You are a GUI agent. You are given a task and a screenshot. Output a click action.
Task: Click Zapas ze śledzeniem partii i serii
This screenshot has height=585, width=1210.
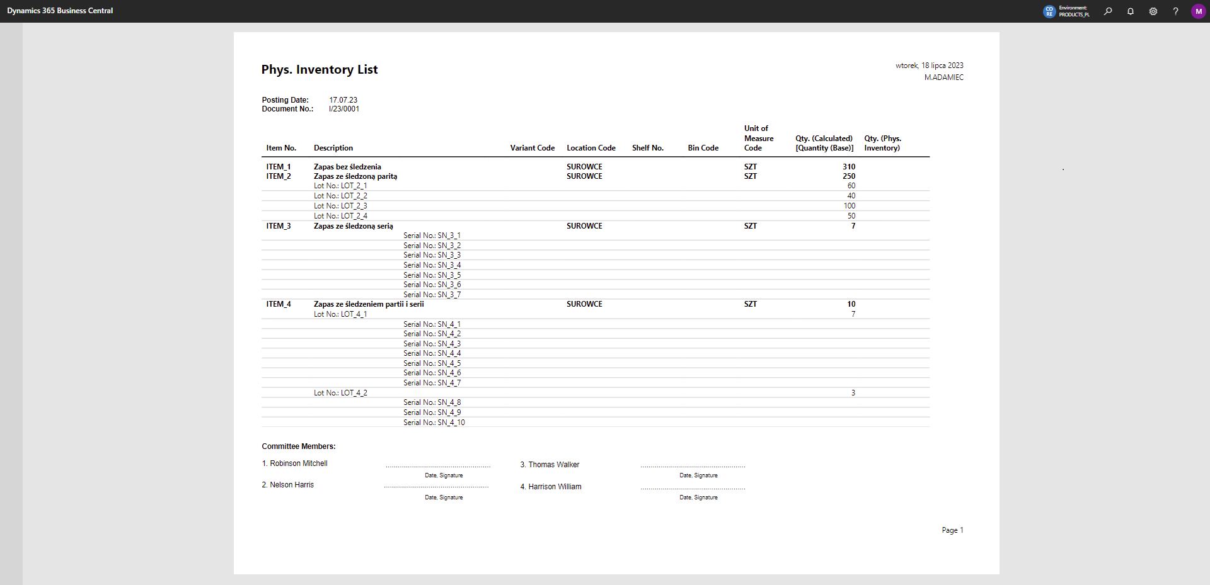pos(369,304)
